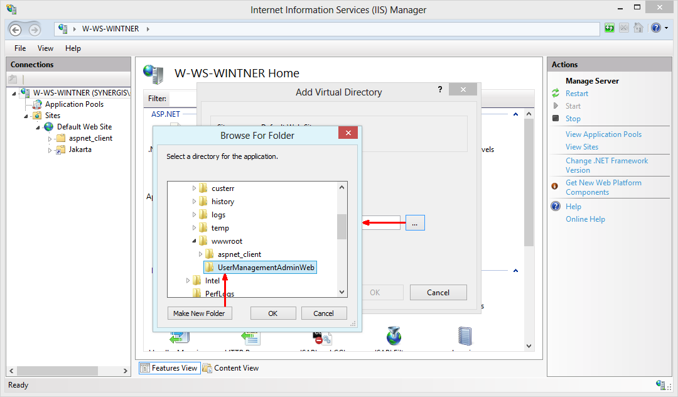The width and height of the screenshot is (678, 397).
Task: Click inside the Filter input field
Action: [182, 99]
